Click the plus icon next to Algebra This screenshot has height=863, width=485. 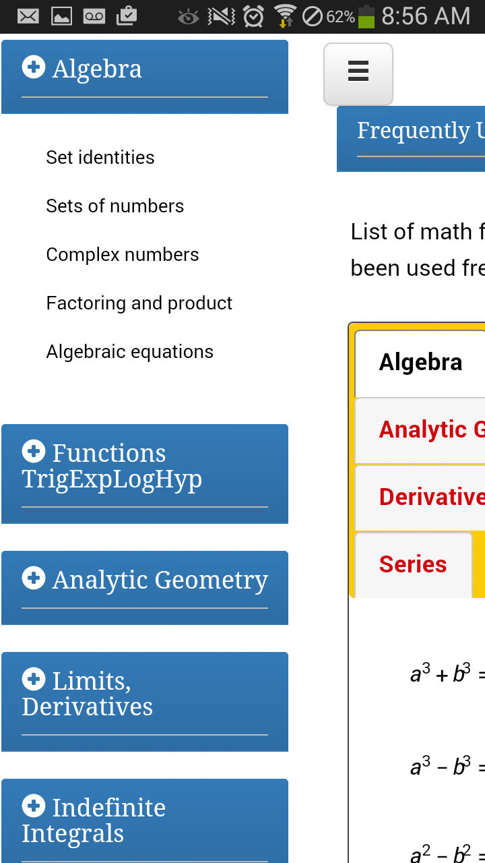34,67
